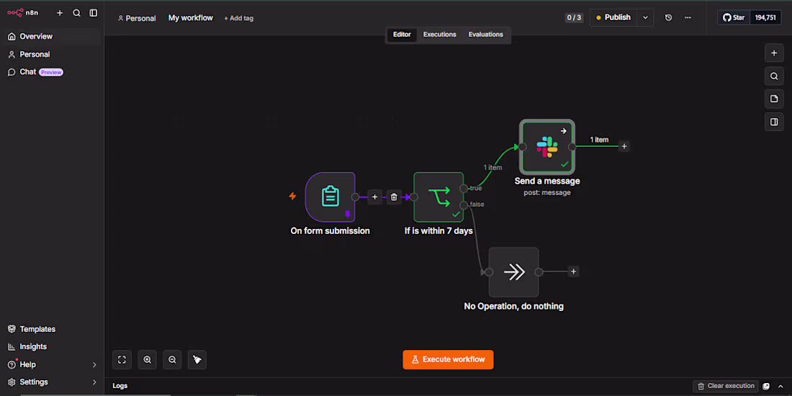Click the true output of the If node

pos(464,189)
